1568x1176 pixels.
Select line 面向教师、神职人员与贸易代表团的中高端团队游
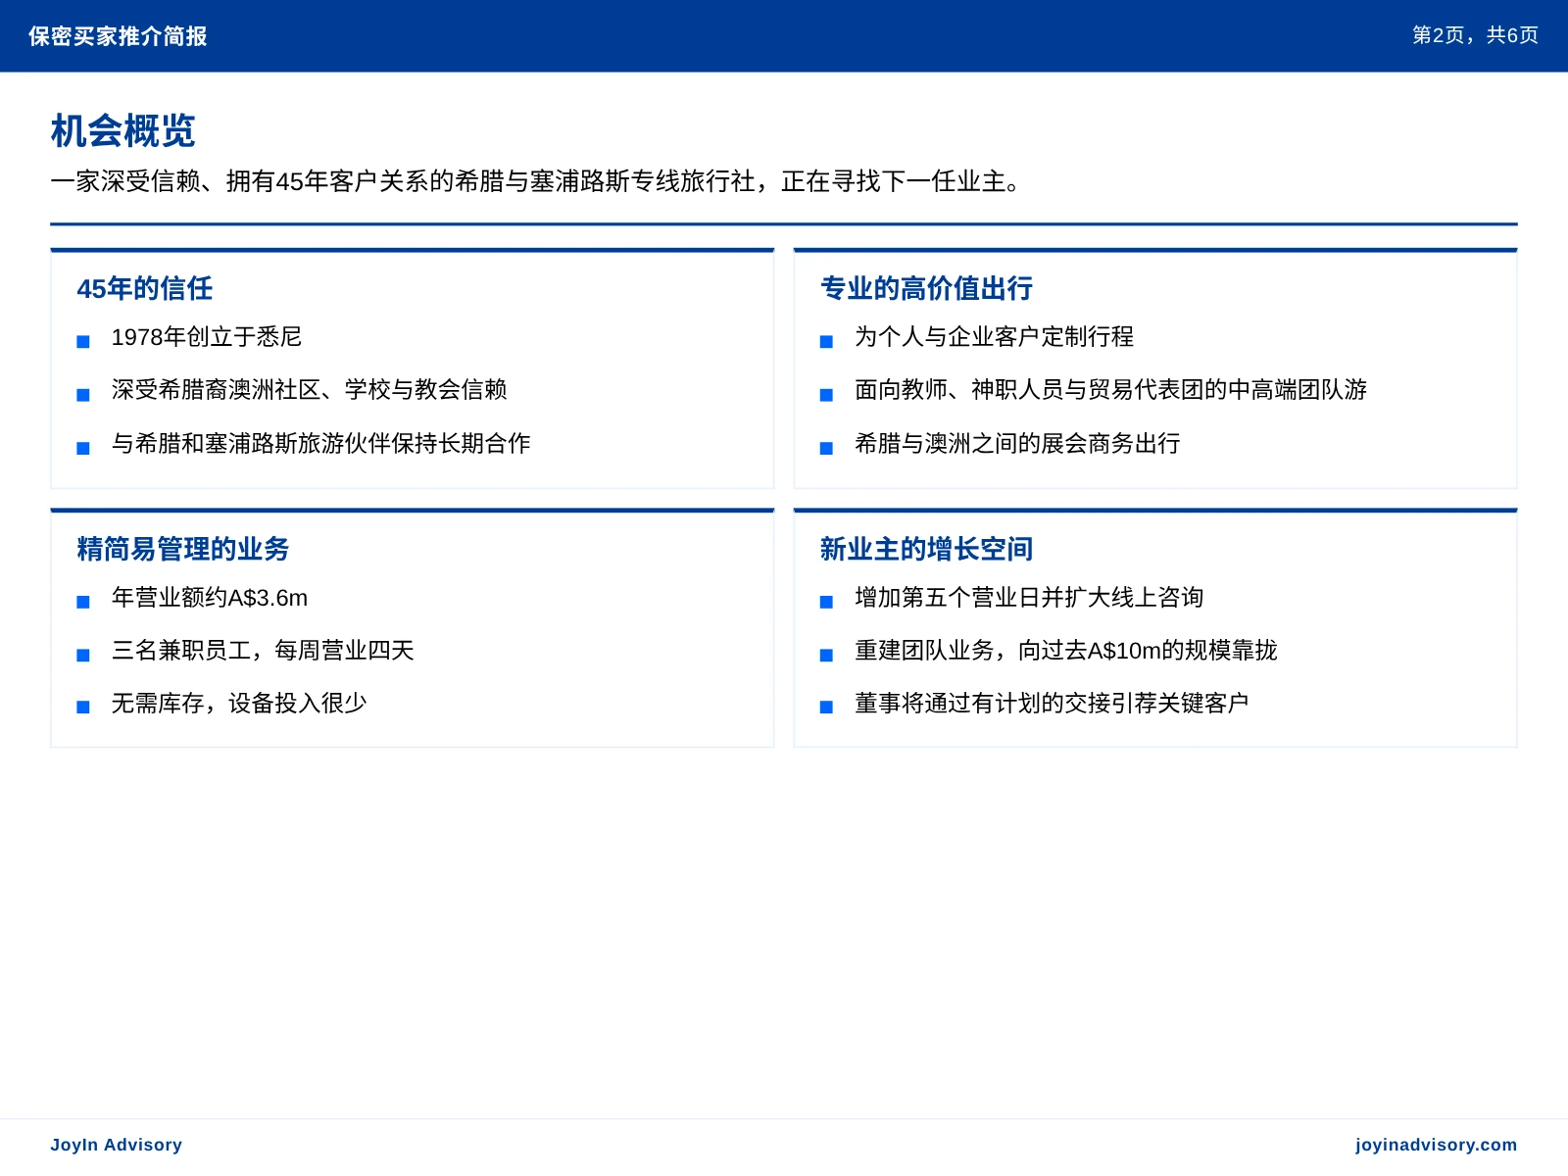pyautogui.click(x=1110, y=390)
